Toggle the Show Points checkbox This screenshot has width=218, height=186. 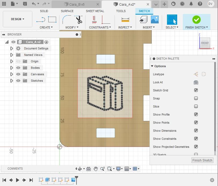(196, 123)
